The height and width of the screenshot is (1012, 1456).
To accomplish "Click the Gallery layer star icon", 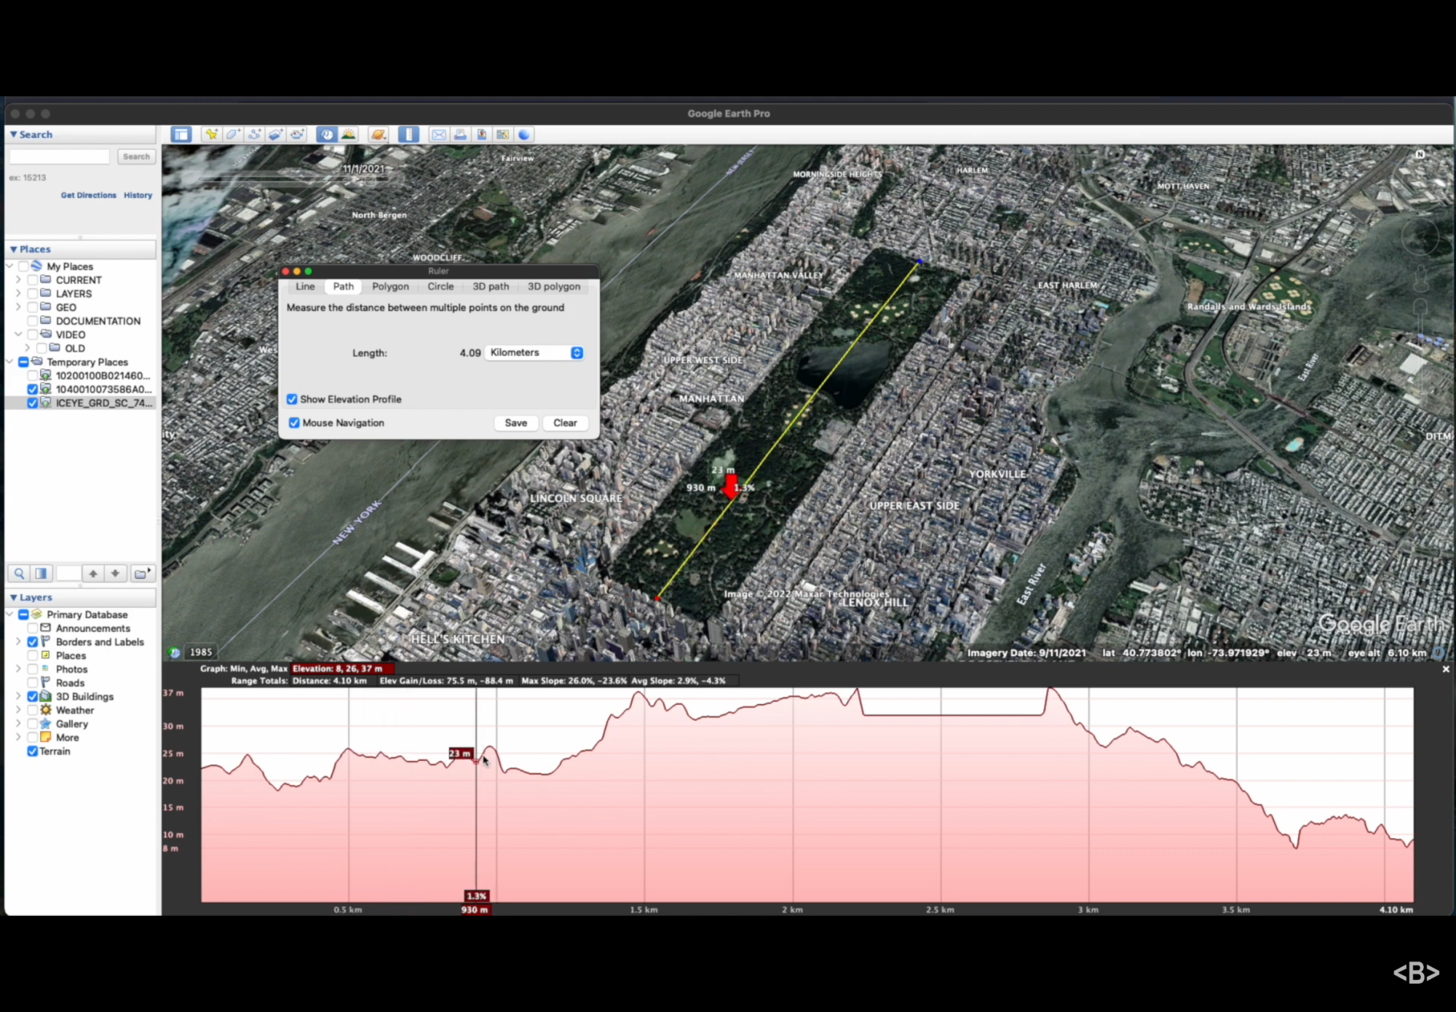I will [45, 724].
